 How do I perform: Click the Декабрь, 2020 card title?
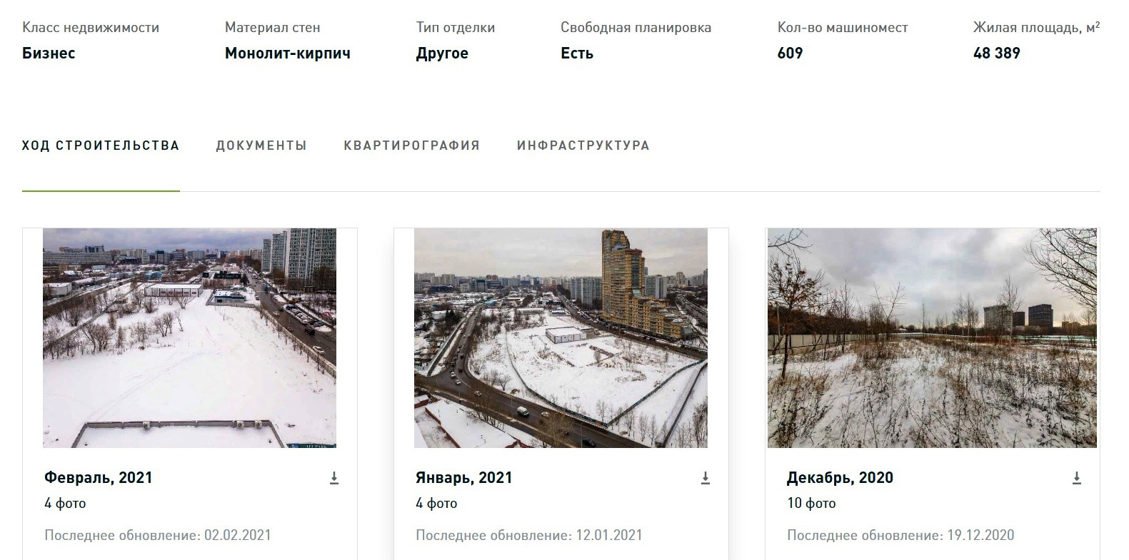point(840,478)
